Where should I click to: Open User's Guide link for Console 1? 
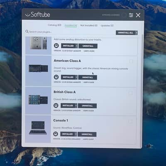tap(88, 139)
